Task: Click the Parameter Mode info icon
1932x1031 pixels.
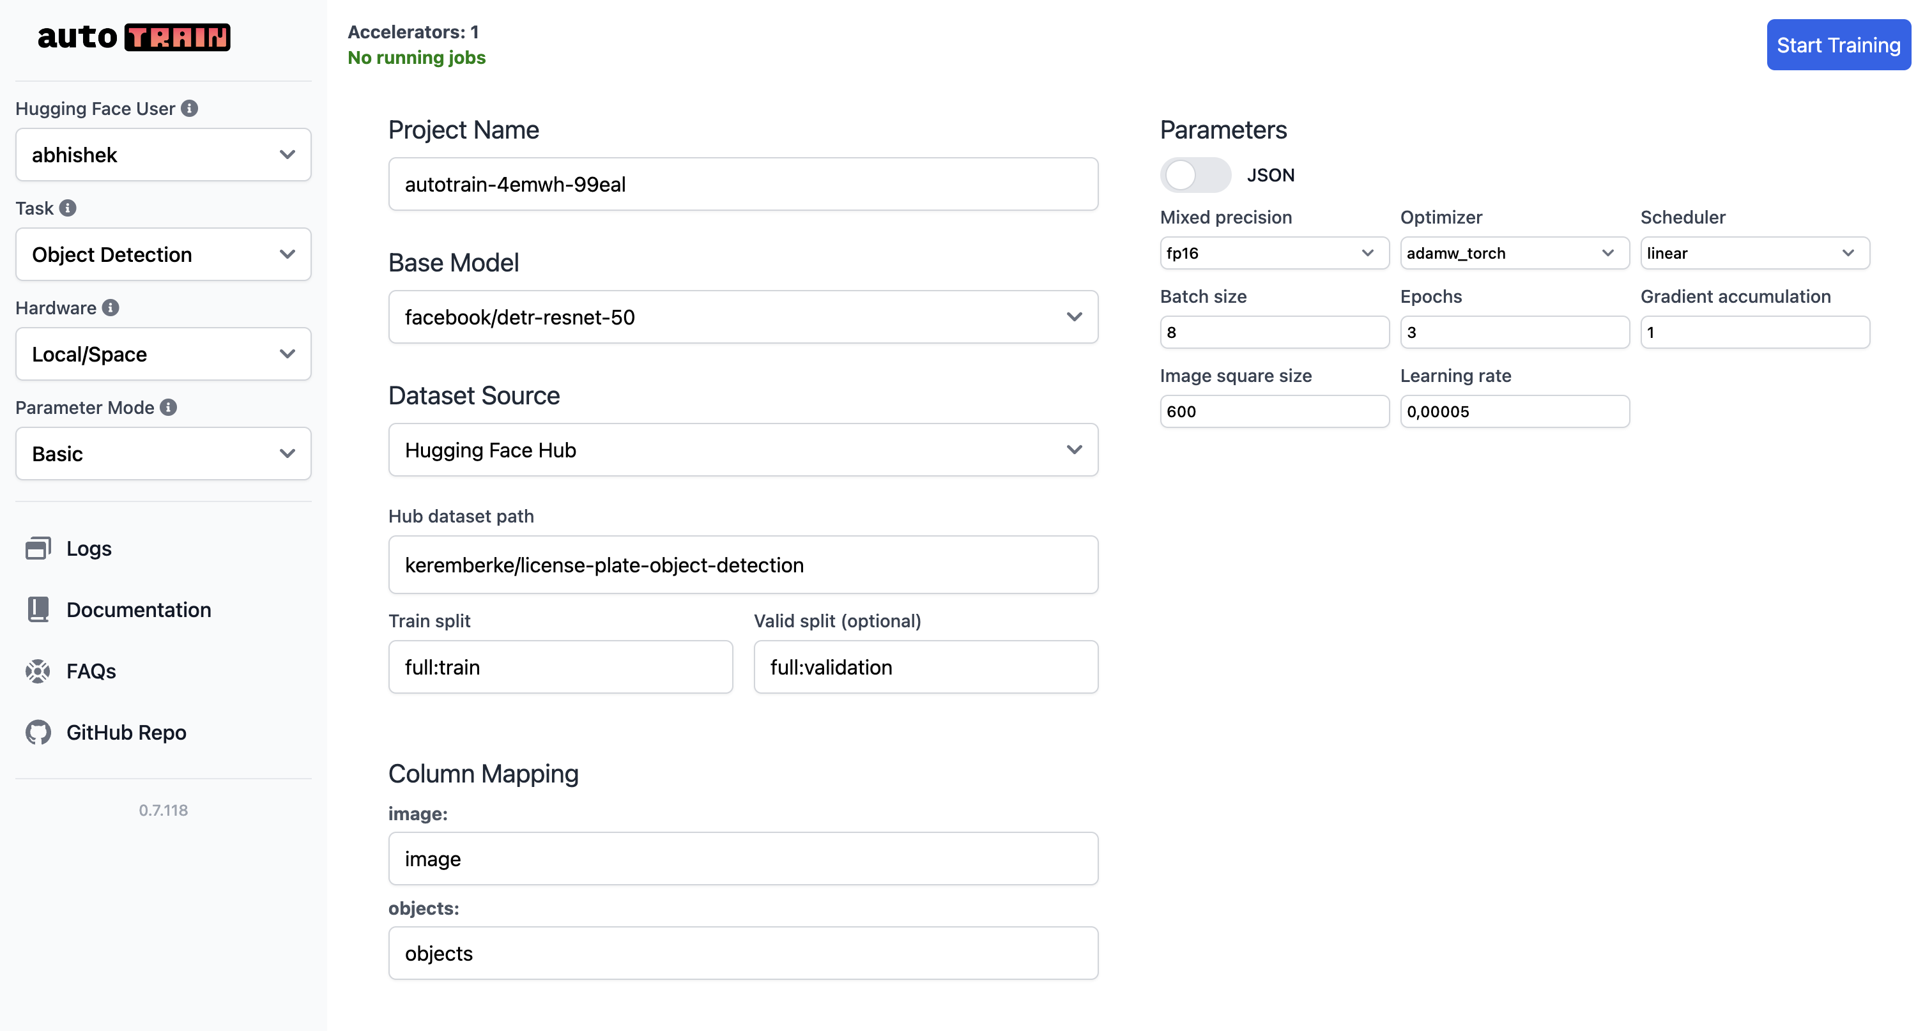Action: (169, 407)
